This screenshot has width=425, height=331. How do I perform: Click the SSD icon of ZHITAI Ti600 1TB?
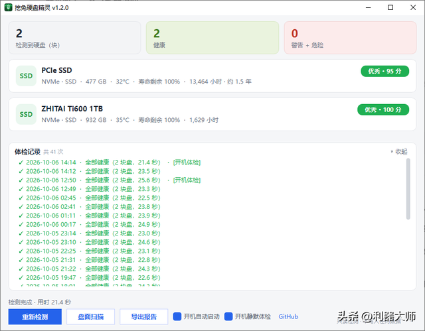click(x=26, y=115)
